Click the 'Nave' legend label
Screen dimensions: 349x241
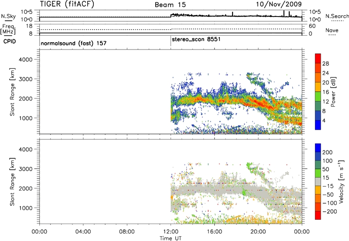pyautogui.click(x=332, y=30)
